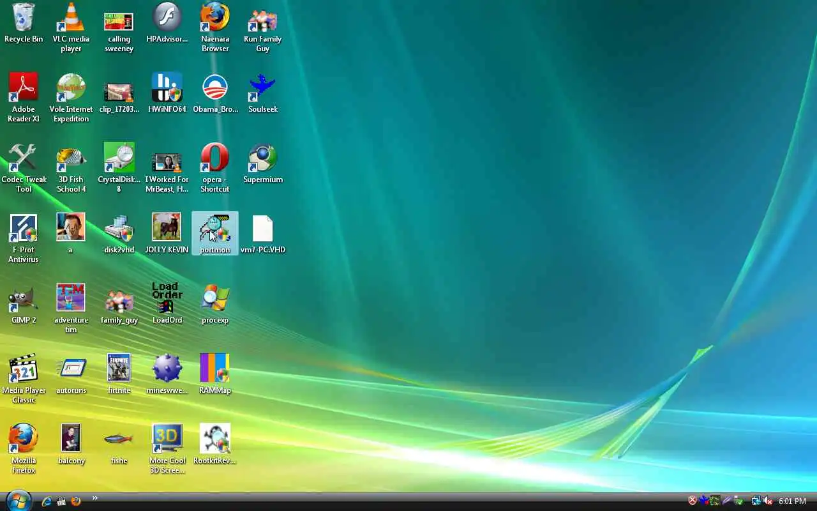The image size is (817, 511).
Task: Select the vm7-PC.VHD file
Action: point(262,234)
